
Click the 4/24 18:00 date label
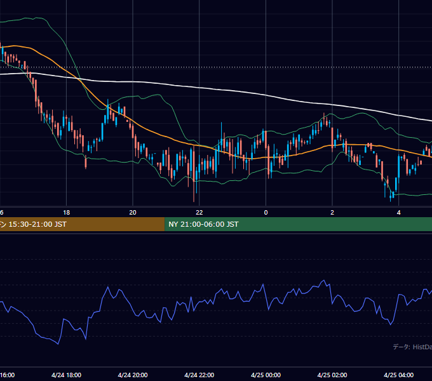click(x=67, y=375)
